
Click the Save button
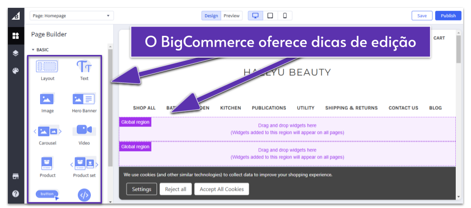[x=422, y=16]
